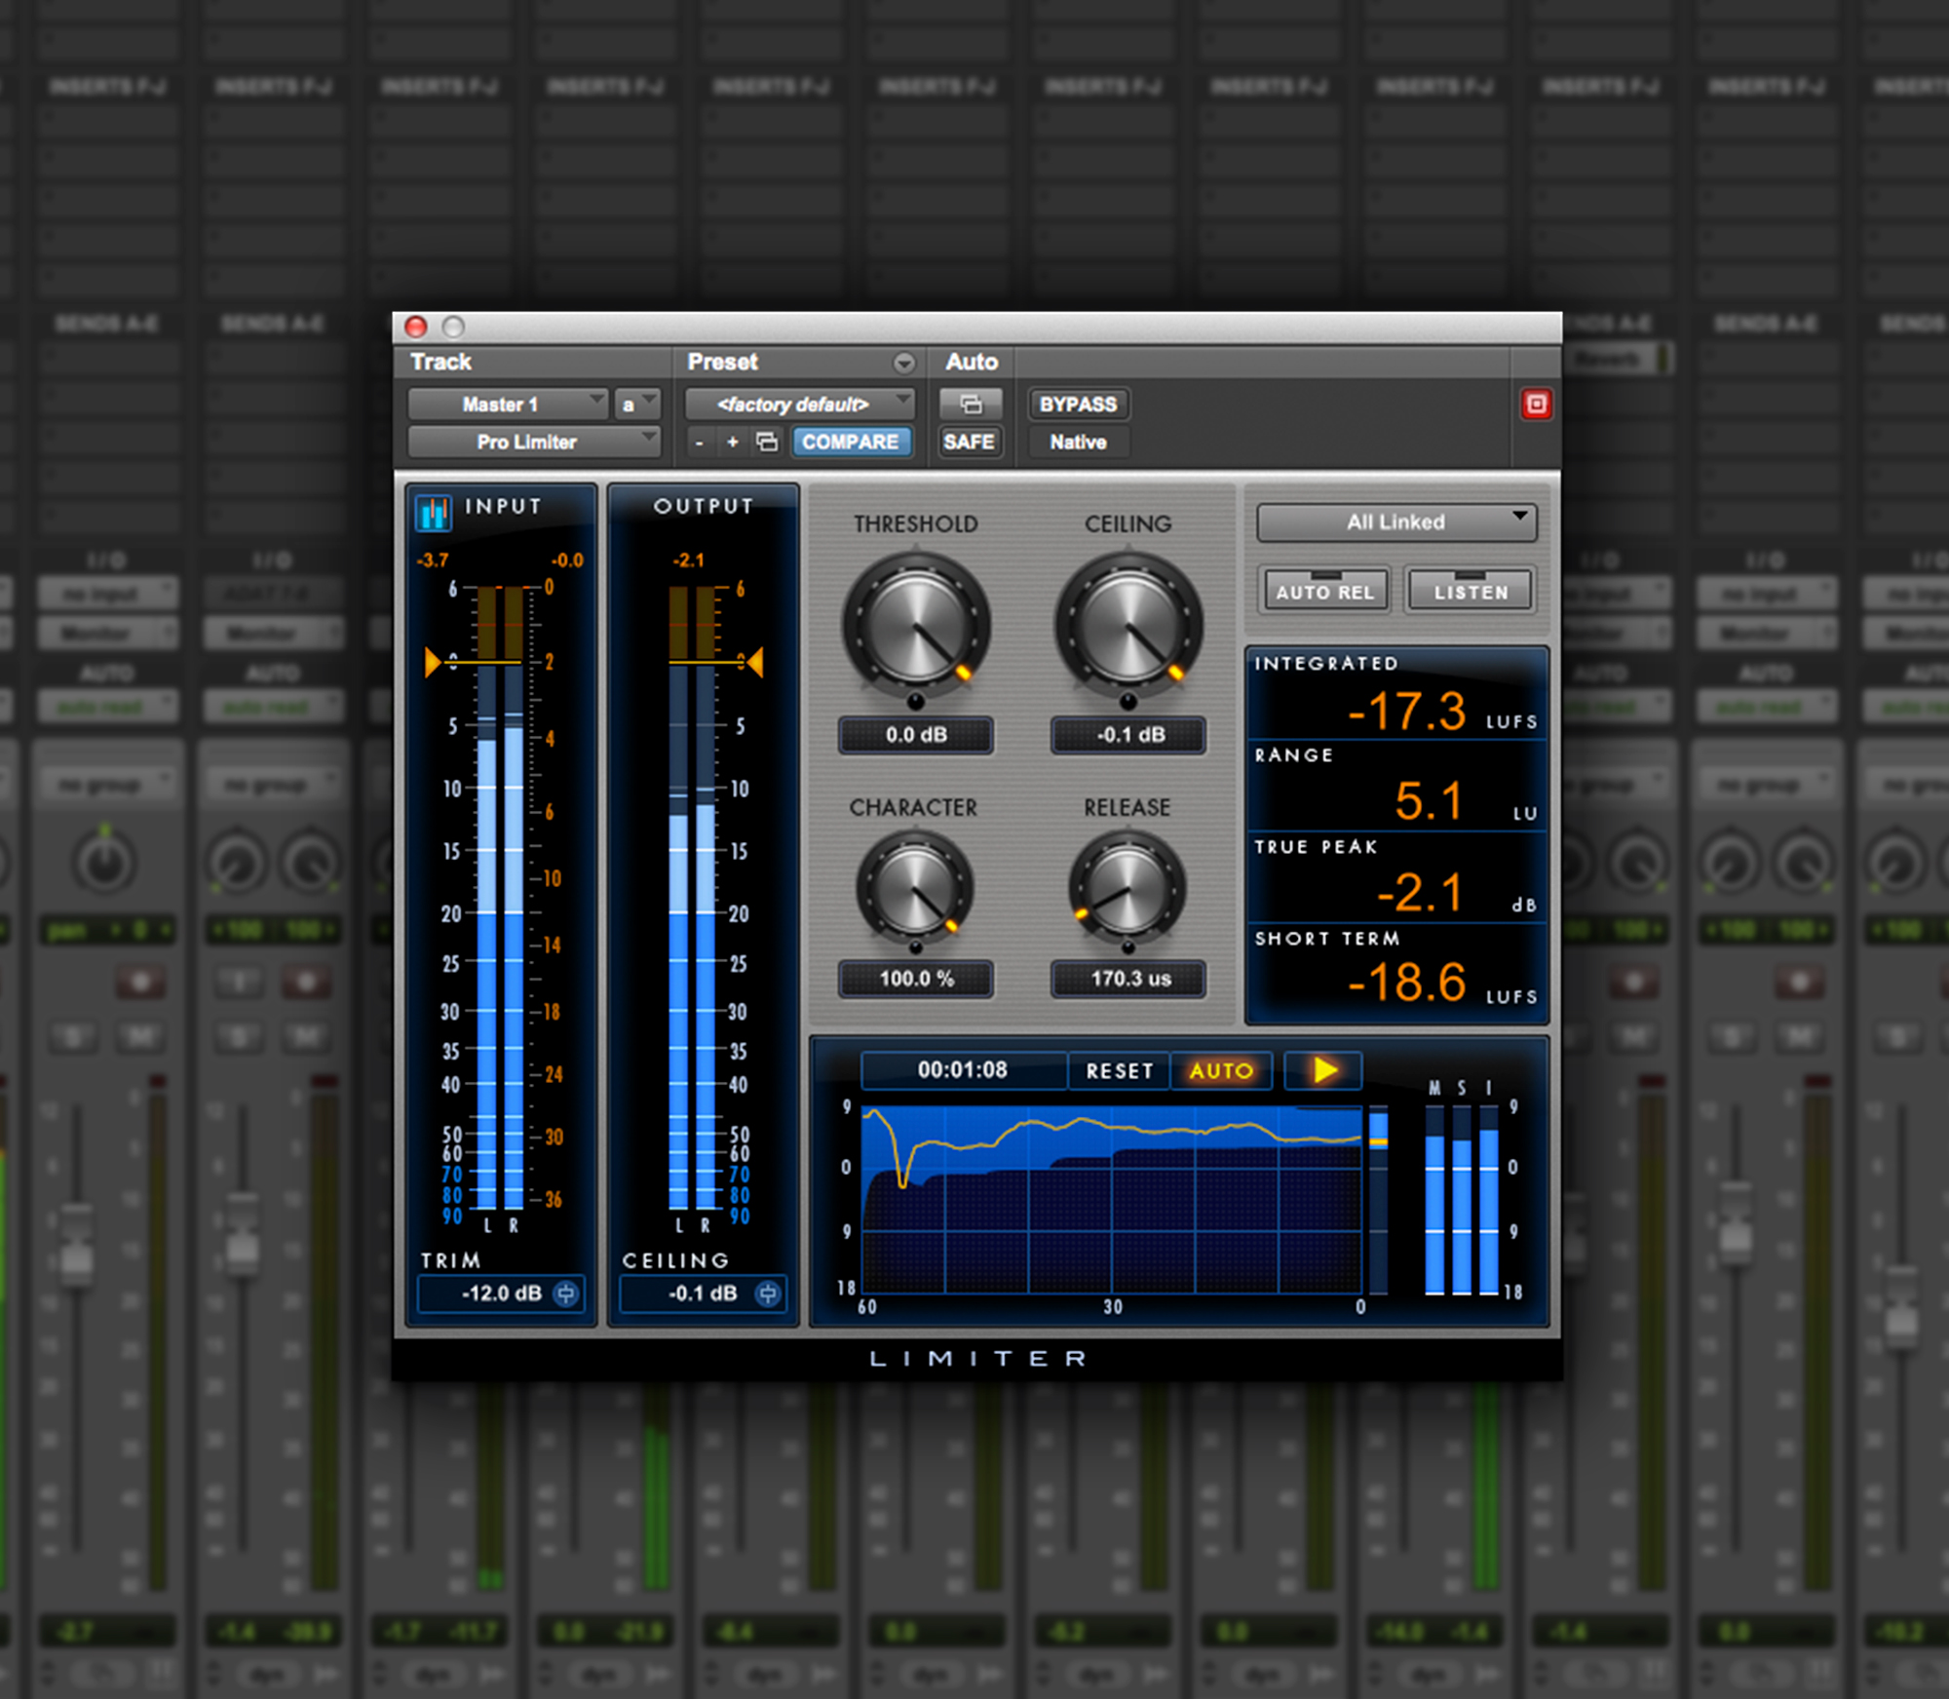This screenshot has width=1949, height=1699.
Task: Click the red plugin automation target icon
Action: [1538, 405]
